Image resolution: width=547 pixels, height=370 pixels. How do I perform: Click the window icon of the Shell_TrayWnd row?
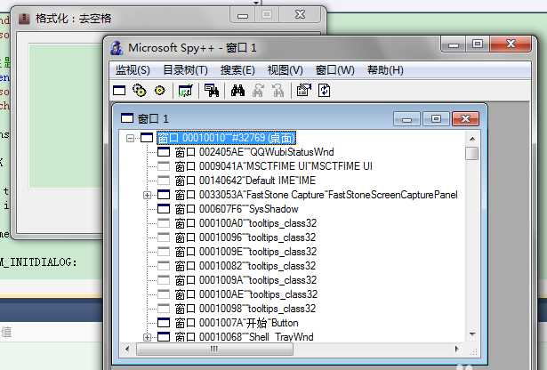pos(164,337)
